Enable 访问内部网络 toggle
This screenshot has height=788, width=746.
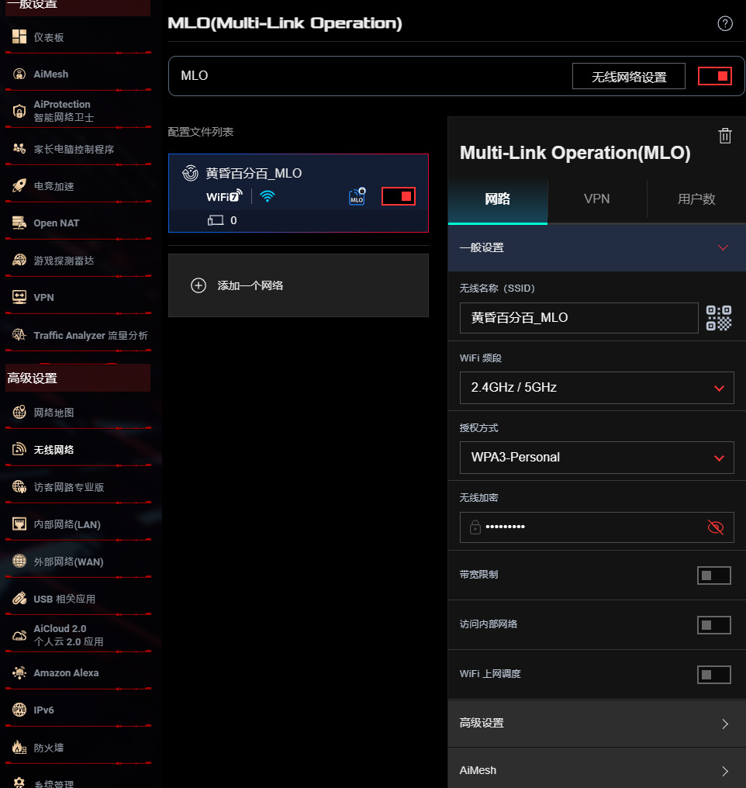coord(714,625)
